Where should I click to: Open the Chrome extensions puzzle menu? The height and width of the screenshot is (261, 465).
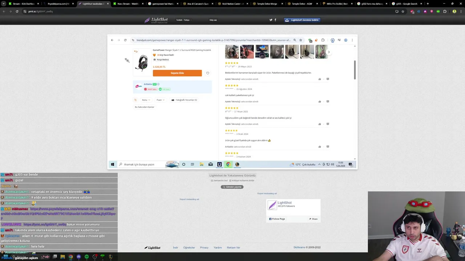(445, 11)
